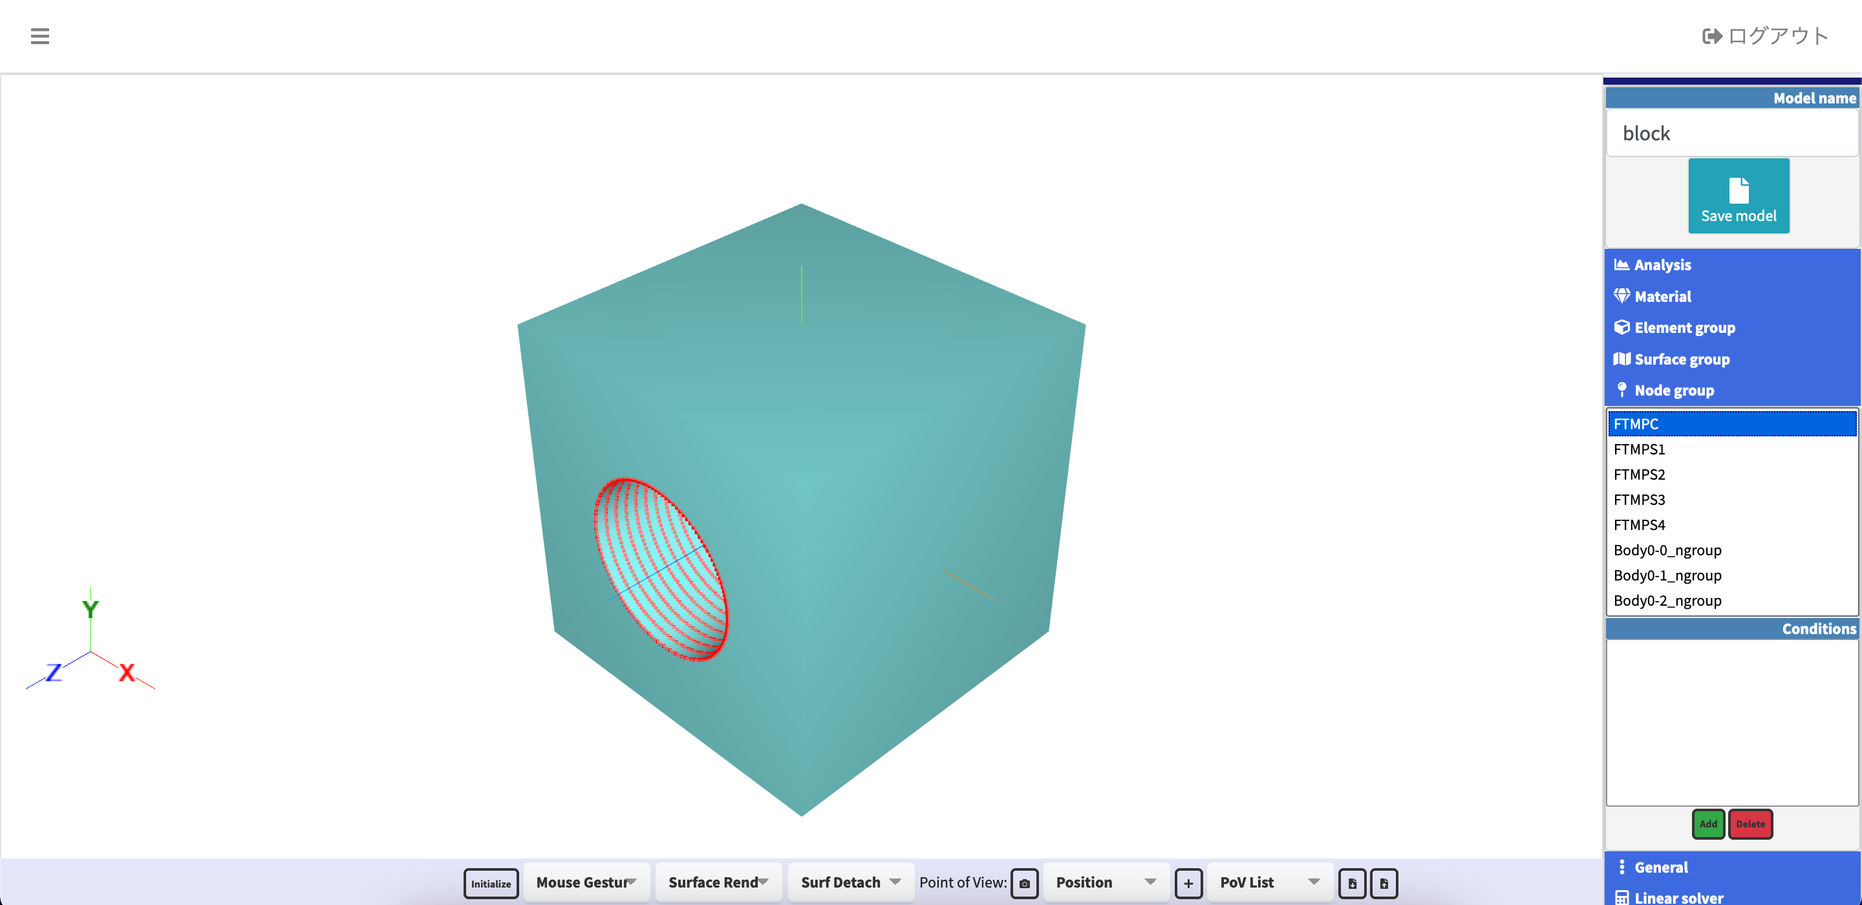
Task: Click the red Delete condition button
Action: [1750, 824]
